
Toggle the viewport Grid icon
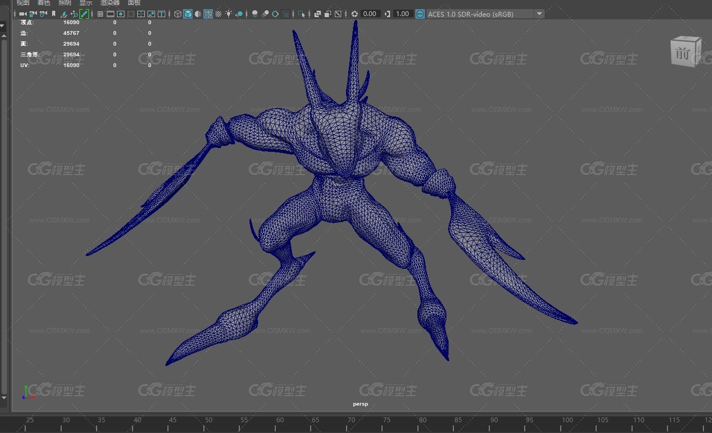coord(100,14)
